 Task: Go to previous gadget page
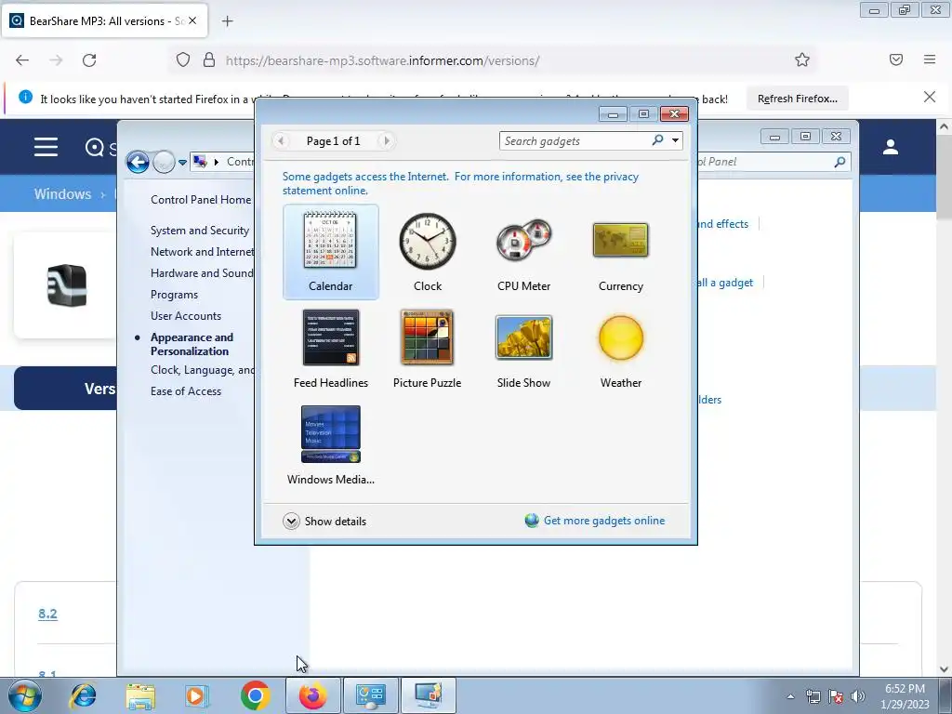(281, 141)
